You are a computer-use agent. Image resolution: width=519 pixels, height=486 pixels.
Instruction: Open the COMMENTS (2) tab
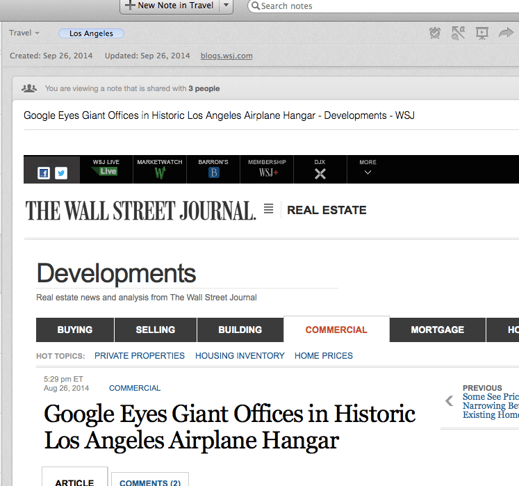[149, 482]
